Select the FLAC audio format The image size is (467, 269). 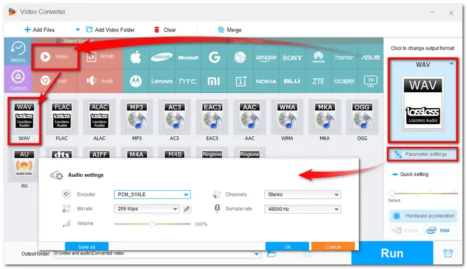pyautogui.click(x=61, y=121)
